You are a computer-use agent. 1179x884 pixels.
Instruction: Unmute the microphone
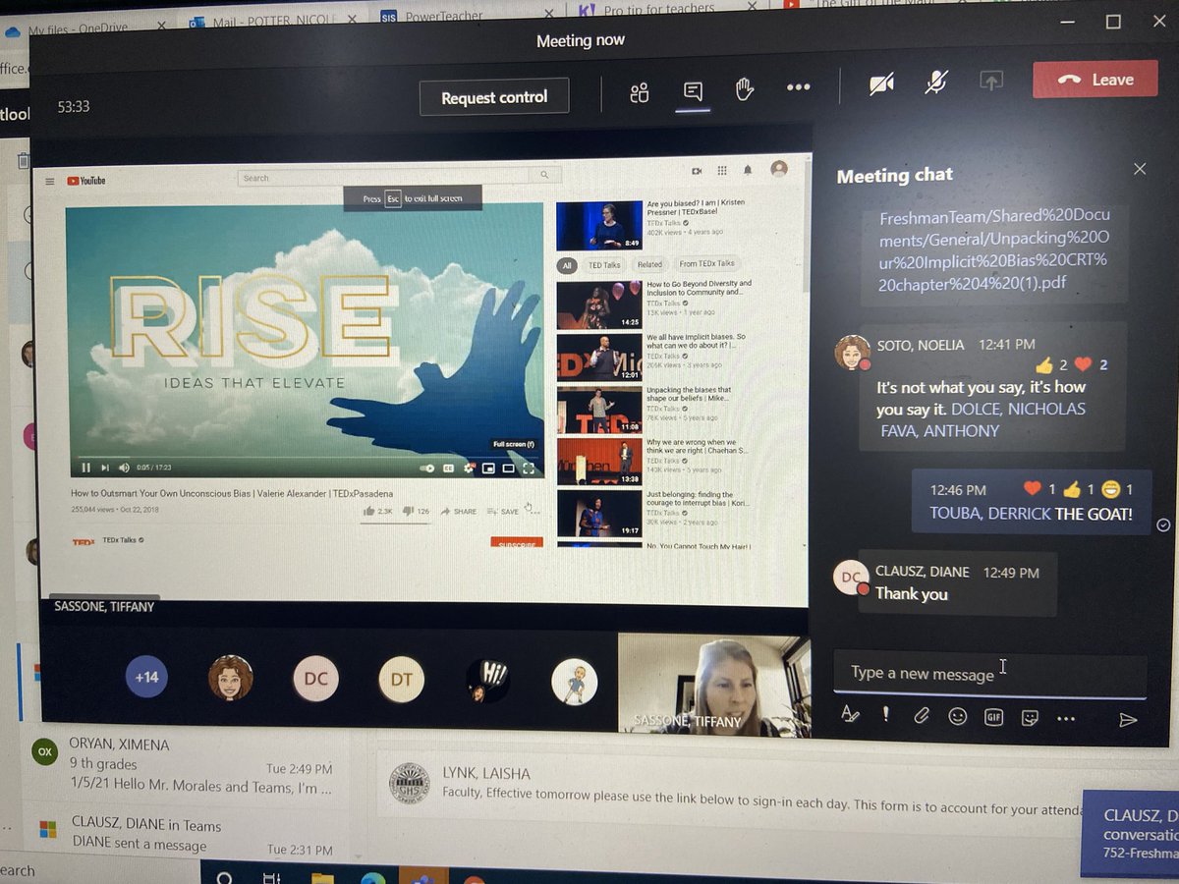(x=935, y=83)
